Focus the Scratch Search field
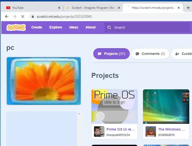Viewport: 192px width, 146px height. (x=147, y=27)
